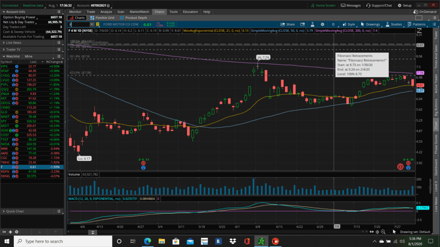440x247 pixels.
Task: Open the Setup gear in top bar
Action: tap(404, 6)
